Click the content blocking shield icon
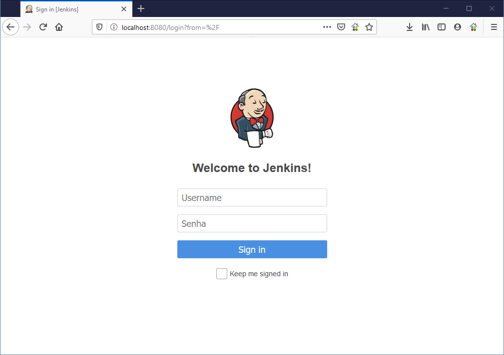The height and width of the screenshot is (355, 504). [x=99, y=27]
